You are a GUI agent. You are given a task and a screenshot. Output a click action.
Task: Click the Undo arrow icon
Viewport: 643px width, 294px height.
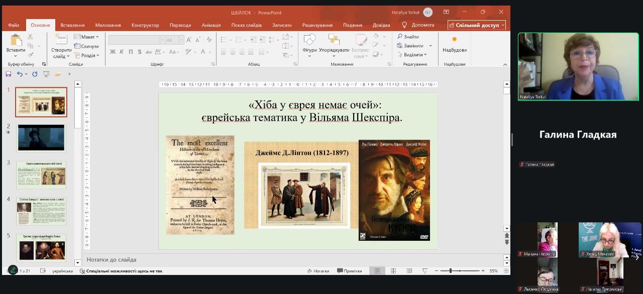20,74
